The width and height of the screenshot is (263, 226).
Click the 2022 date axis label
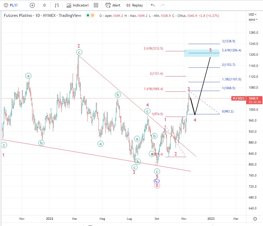pyautogui.click(x=50, y=219)
